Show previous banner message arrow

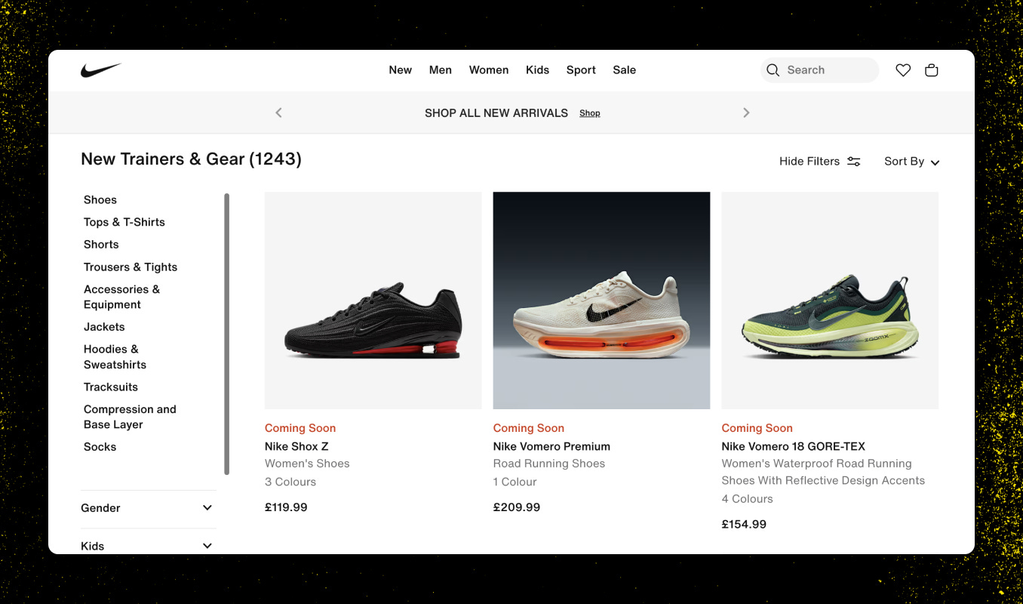(x=278, y=112)
